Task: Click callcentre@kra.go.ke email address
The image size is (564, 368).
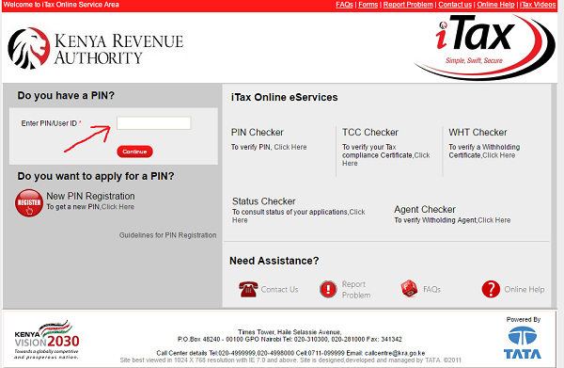Action: pos(395,353)
